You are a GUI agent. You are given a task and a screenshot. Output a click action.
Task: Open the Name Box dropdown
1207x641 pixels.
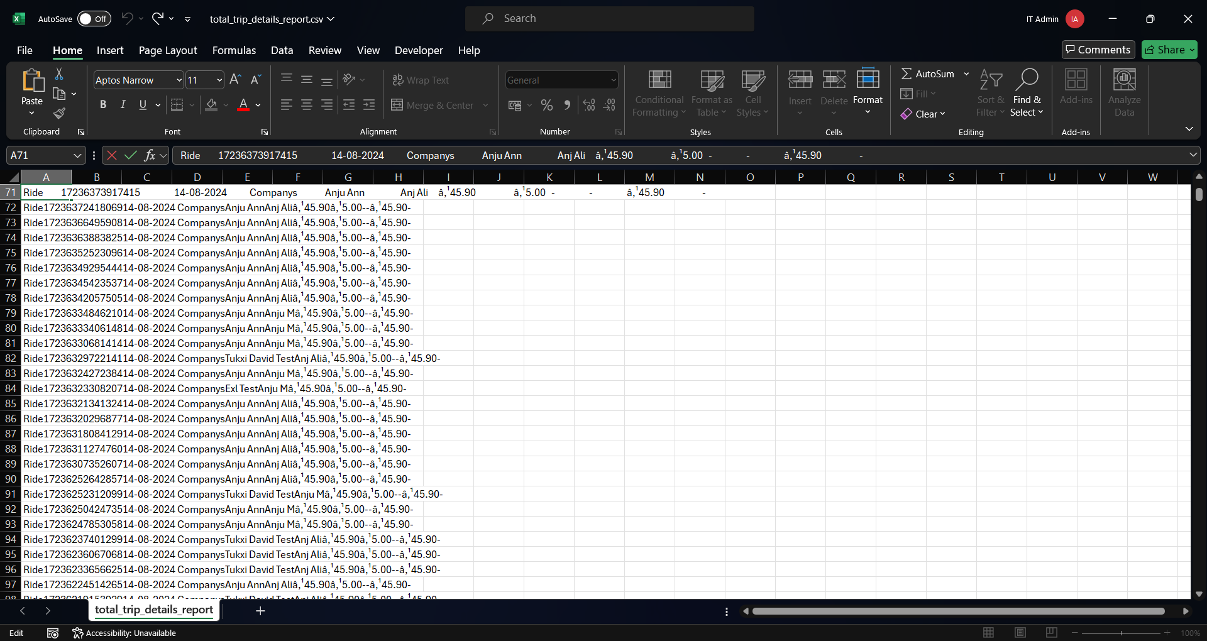(x=77, y=155)
